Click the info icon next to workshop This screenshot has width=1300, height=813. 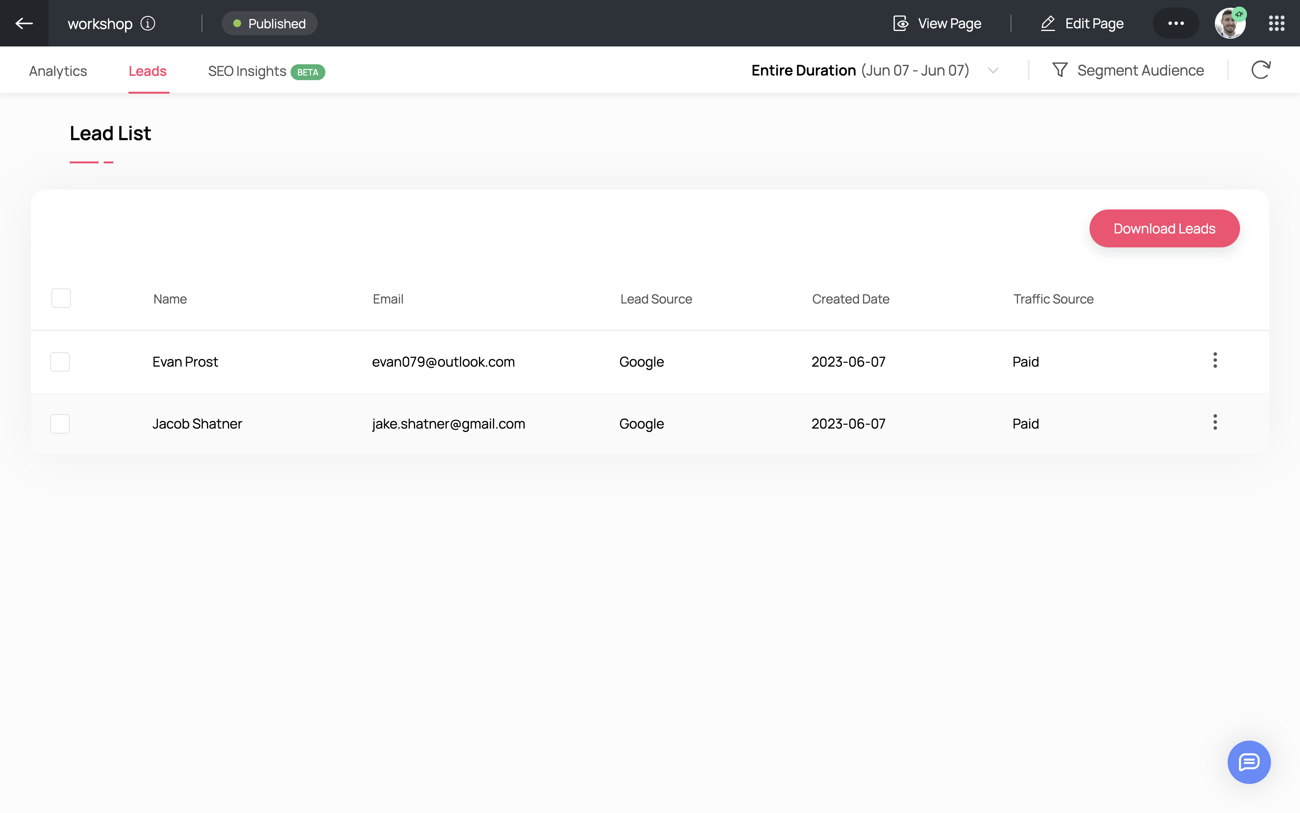tap(148, 23)
